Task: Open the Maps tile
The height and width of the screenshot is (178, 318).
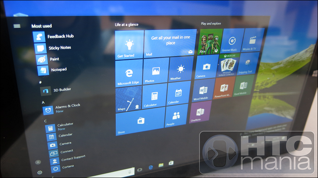Action: click(x=129, y=99)
